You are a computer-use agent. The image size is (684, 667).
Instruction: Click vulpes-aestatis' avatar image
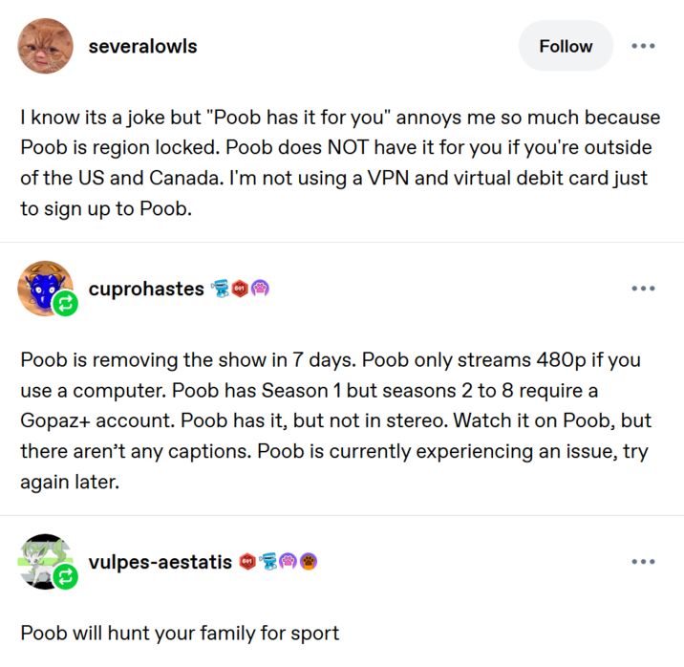pos(43,560)
